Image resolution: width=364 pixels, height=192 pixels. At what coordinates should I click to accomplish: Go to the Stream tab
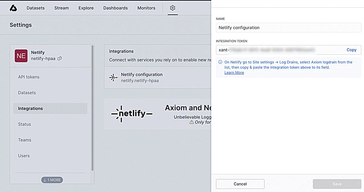click(x=62, y=8)
